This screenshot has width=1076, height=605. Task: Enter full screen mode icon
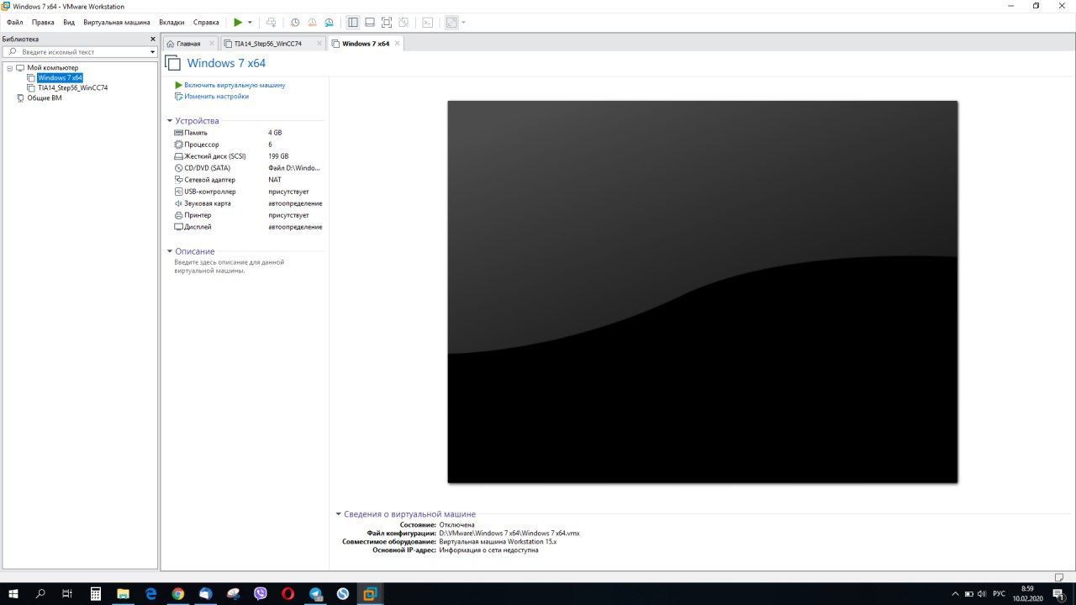(387, 22)
